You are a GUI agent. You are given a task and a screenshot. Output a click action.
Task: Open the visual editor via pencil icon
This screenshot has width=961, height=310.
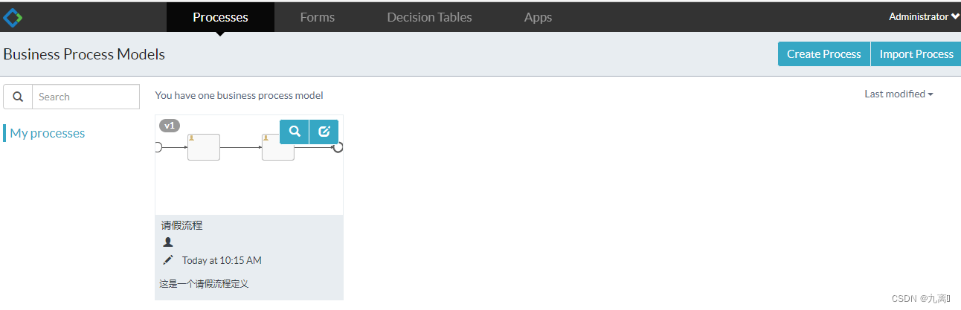tap(324, 132)
